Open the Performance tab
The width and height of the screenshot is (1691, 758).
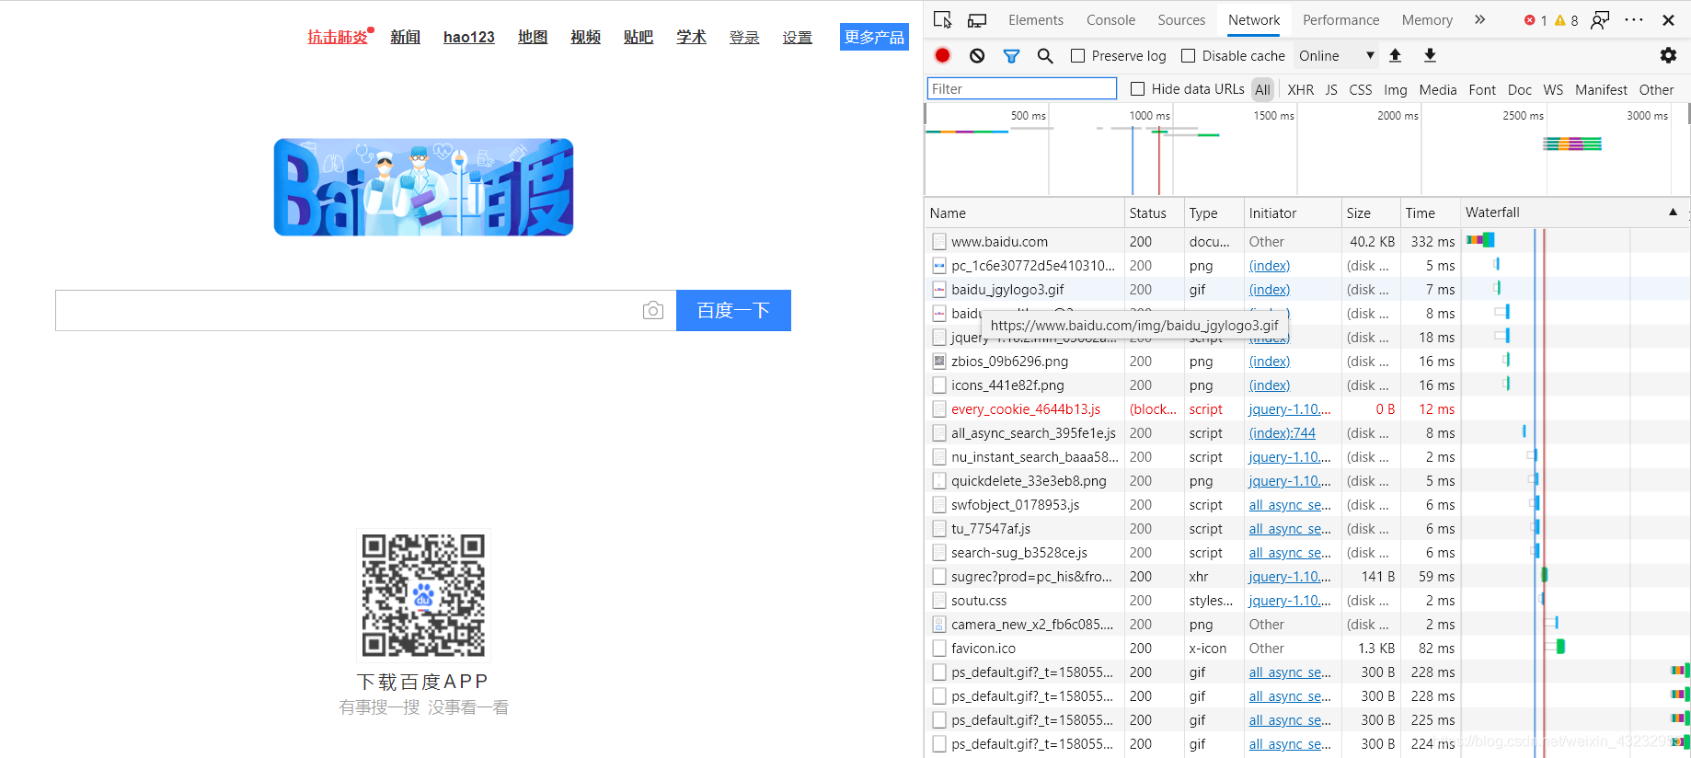pyautogui.click(x=1340, y=20)
